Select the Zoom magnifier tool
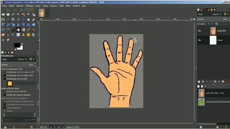The width and height of the screenshot is (230, 129). (x=13, y=20)
